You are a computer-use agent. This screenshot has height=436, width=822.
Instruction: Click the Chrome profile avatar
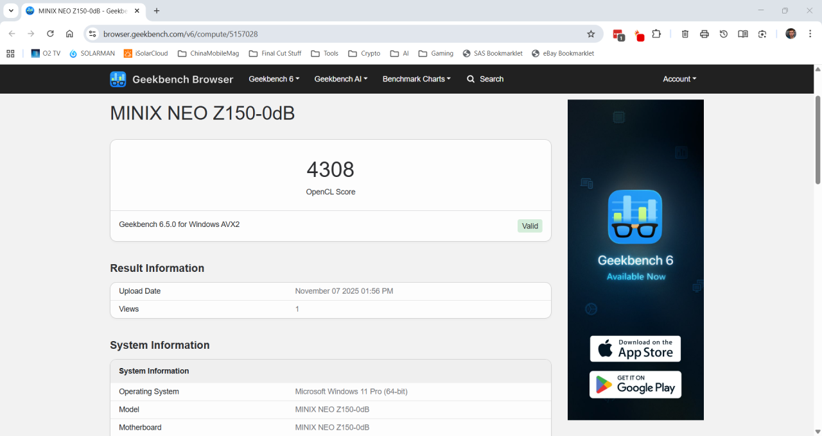click(791, 33)
